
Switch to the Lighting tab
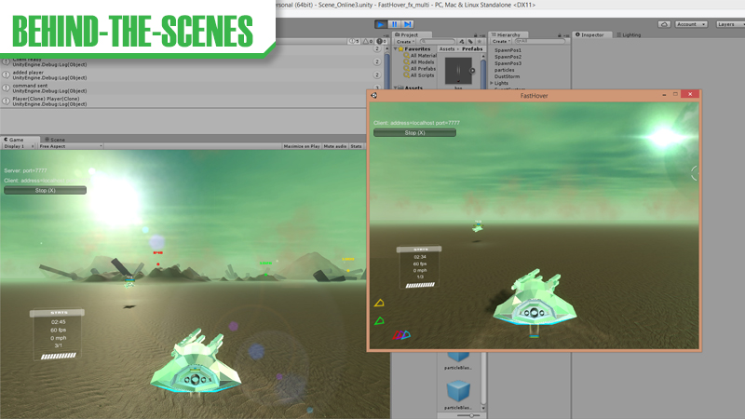(630, 34)
